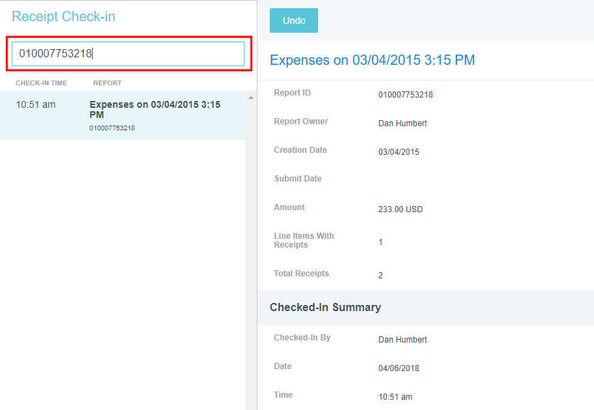Click the Report Owner name Dan Humbert

coord(403,123)
